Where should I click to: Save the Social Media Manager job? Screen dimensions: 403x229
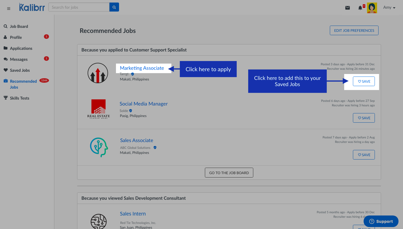(x=364, y=118)
